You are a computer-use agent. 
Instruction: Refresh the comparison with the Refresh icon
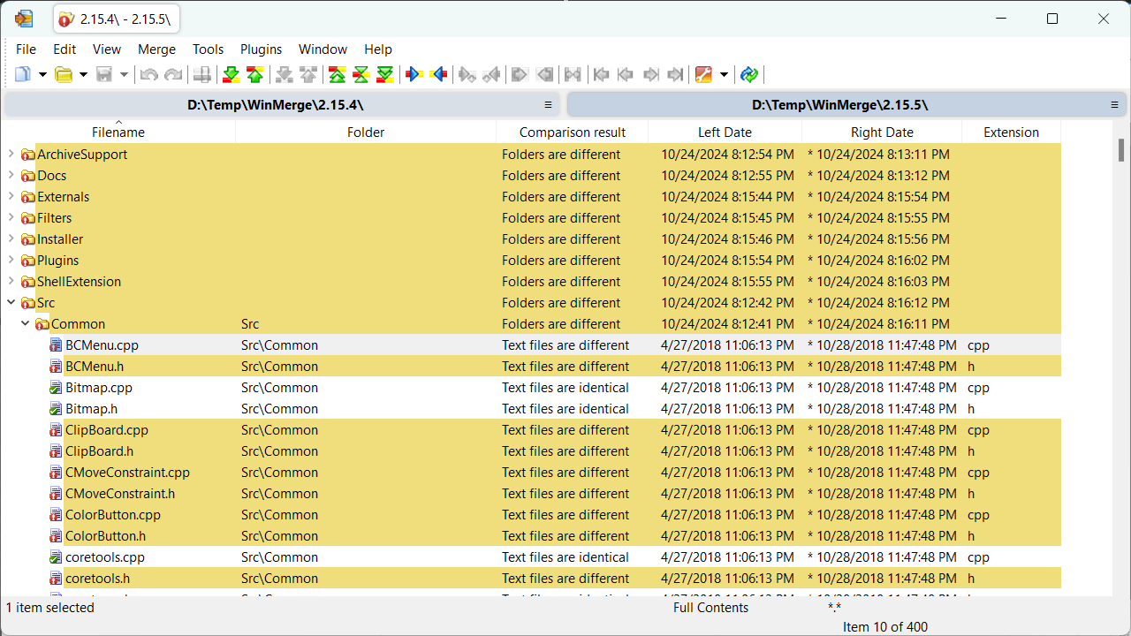pos(748,74)
